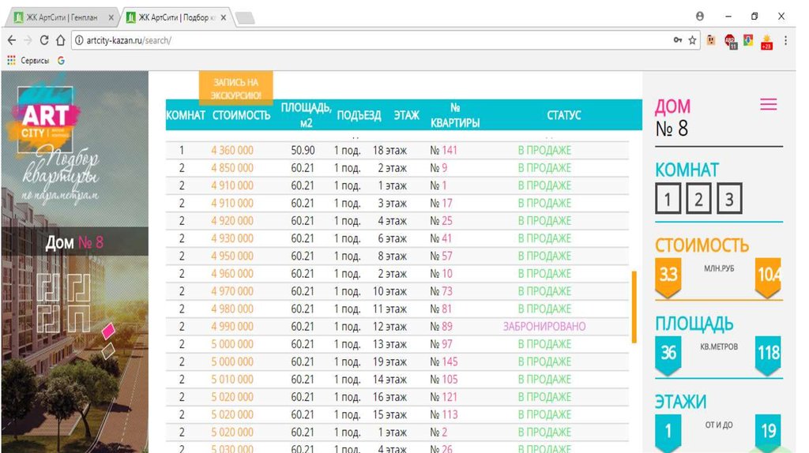Sort table by СТАТУС column header
The image size is (809, 453).
point(563,115)
